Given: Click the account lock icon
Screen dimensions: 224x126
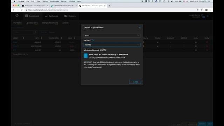Looking at the screenshot, I should (203, 16).
